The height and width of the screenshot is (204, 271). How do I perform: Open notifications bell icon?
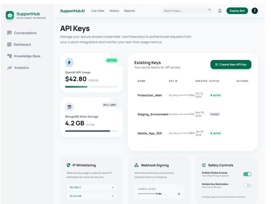(x=220, y=11)
